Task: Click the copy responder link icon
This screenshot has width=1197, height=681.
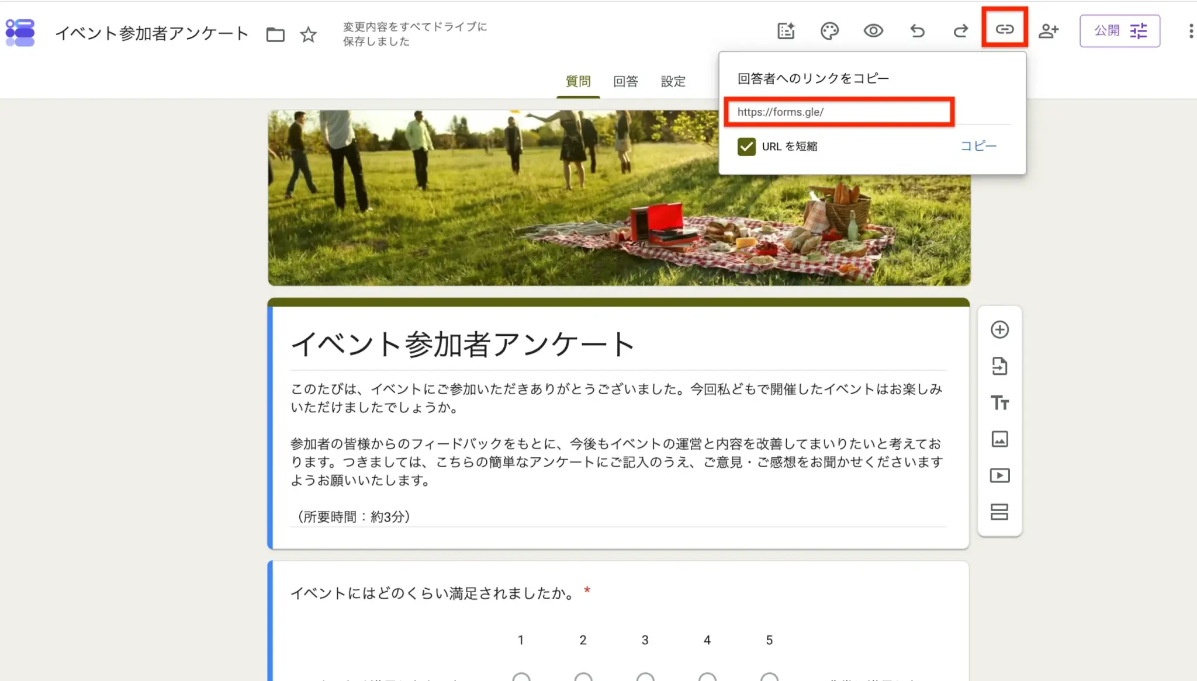Action: click(1005, 29)
